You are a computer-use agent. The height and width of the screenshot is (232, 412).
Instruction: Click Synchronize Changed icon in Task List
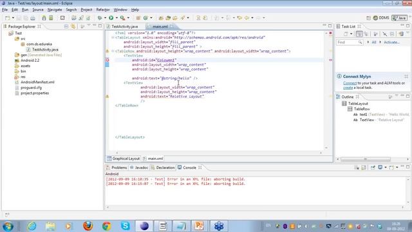(x=401, y=34)
